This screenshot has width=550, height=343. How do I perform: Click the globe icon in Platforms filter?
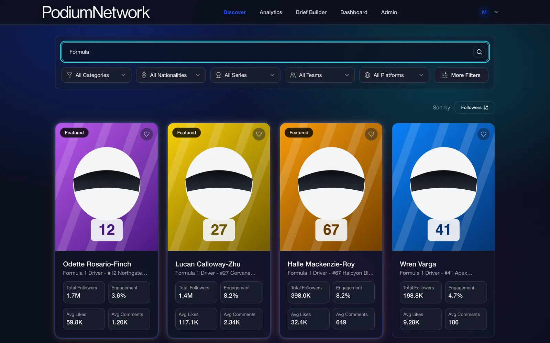[367, 75]
